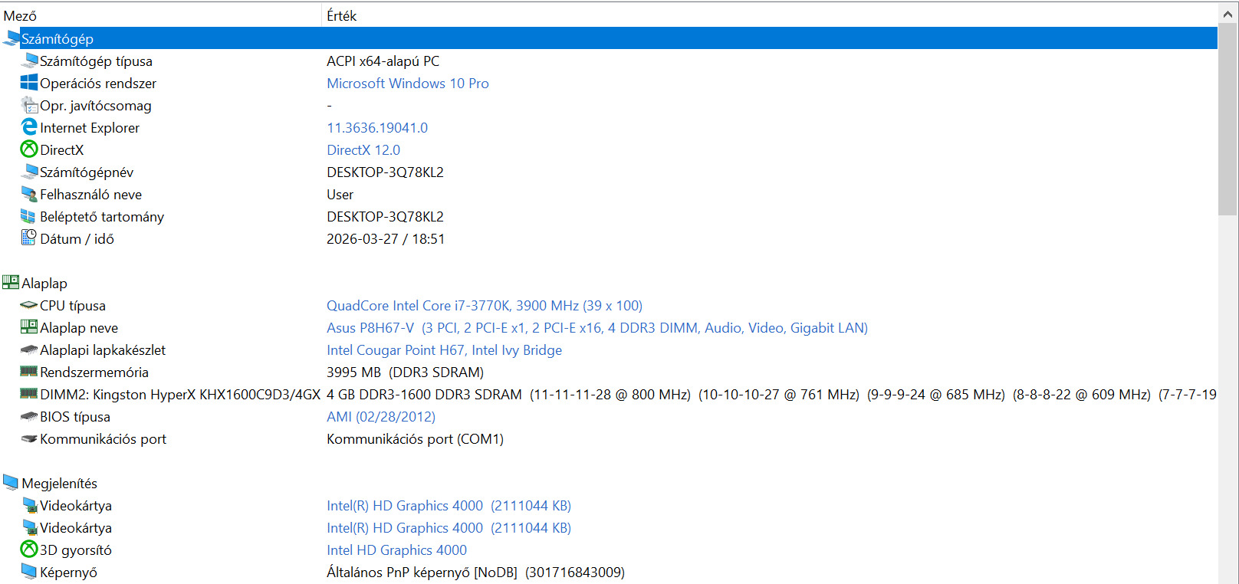Image resolution: width=1239 pixels, height=584 pixels.
Task: Click the 3D gyorsító icon
Action: coord(29,550)
